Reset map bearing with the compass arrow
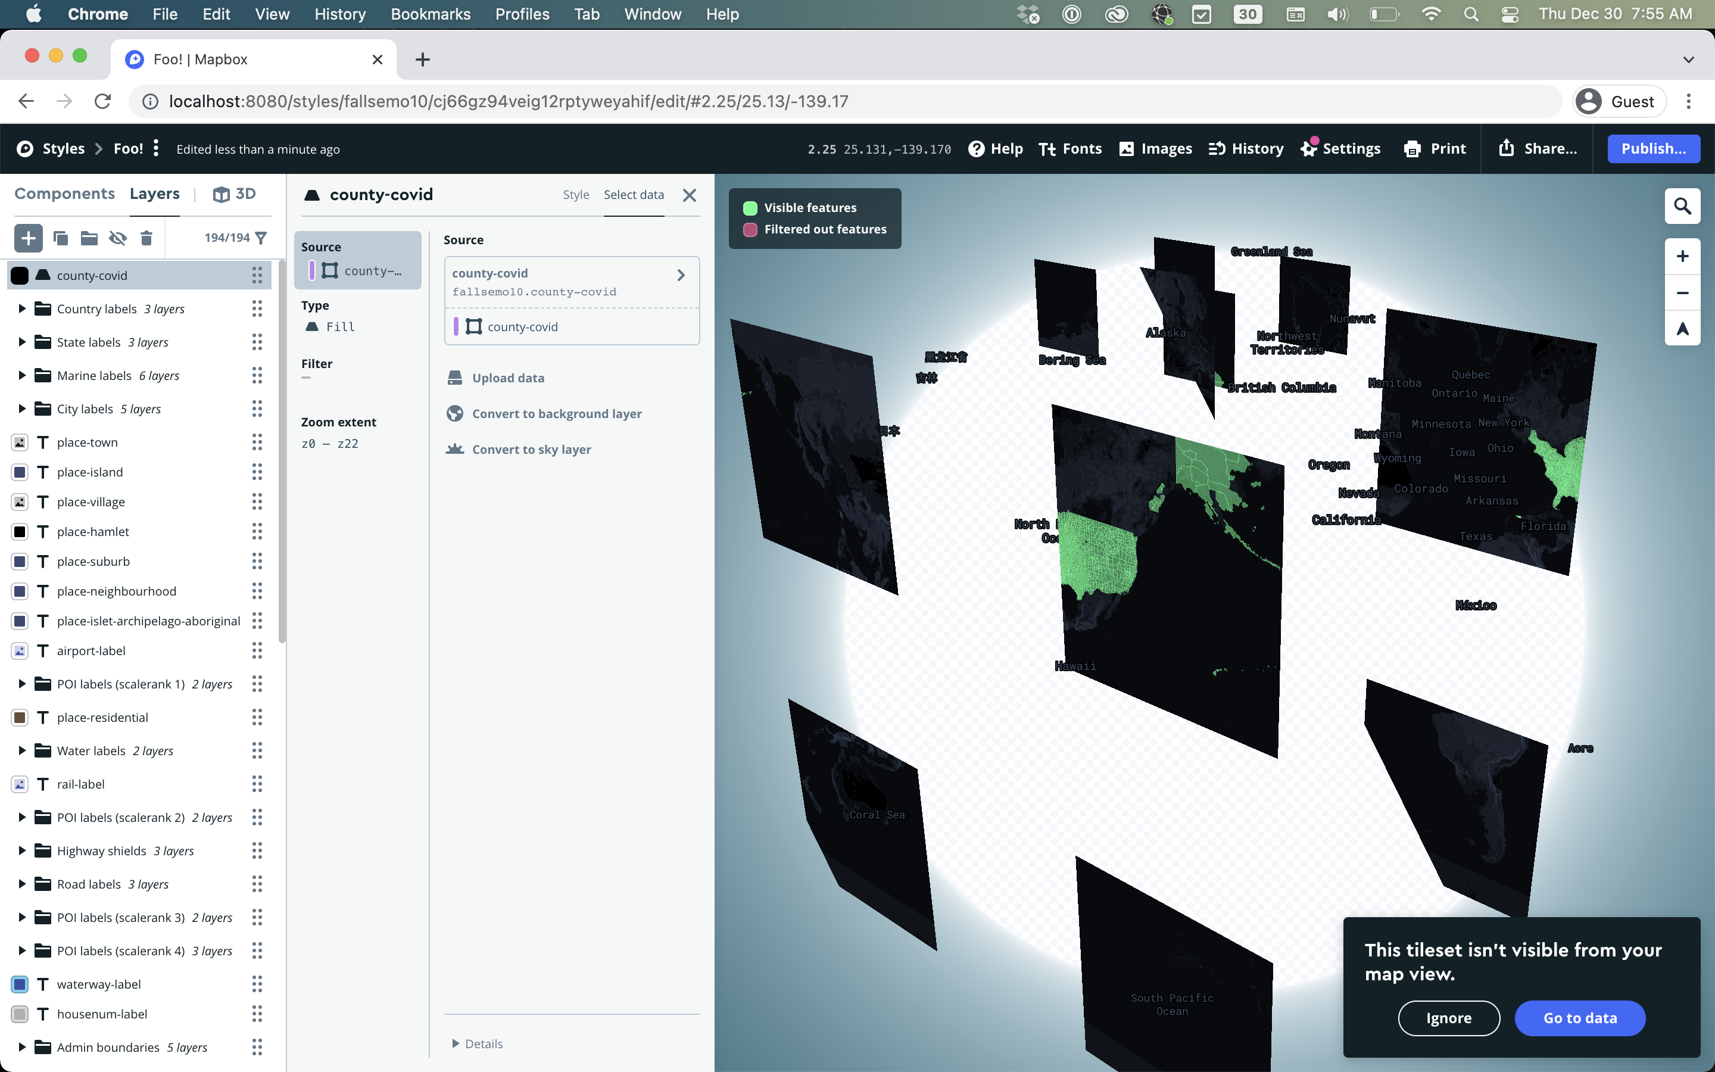Screen dimensions: 1715x1072 coord(1683,328)
